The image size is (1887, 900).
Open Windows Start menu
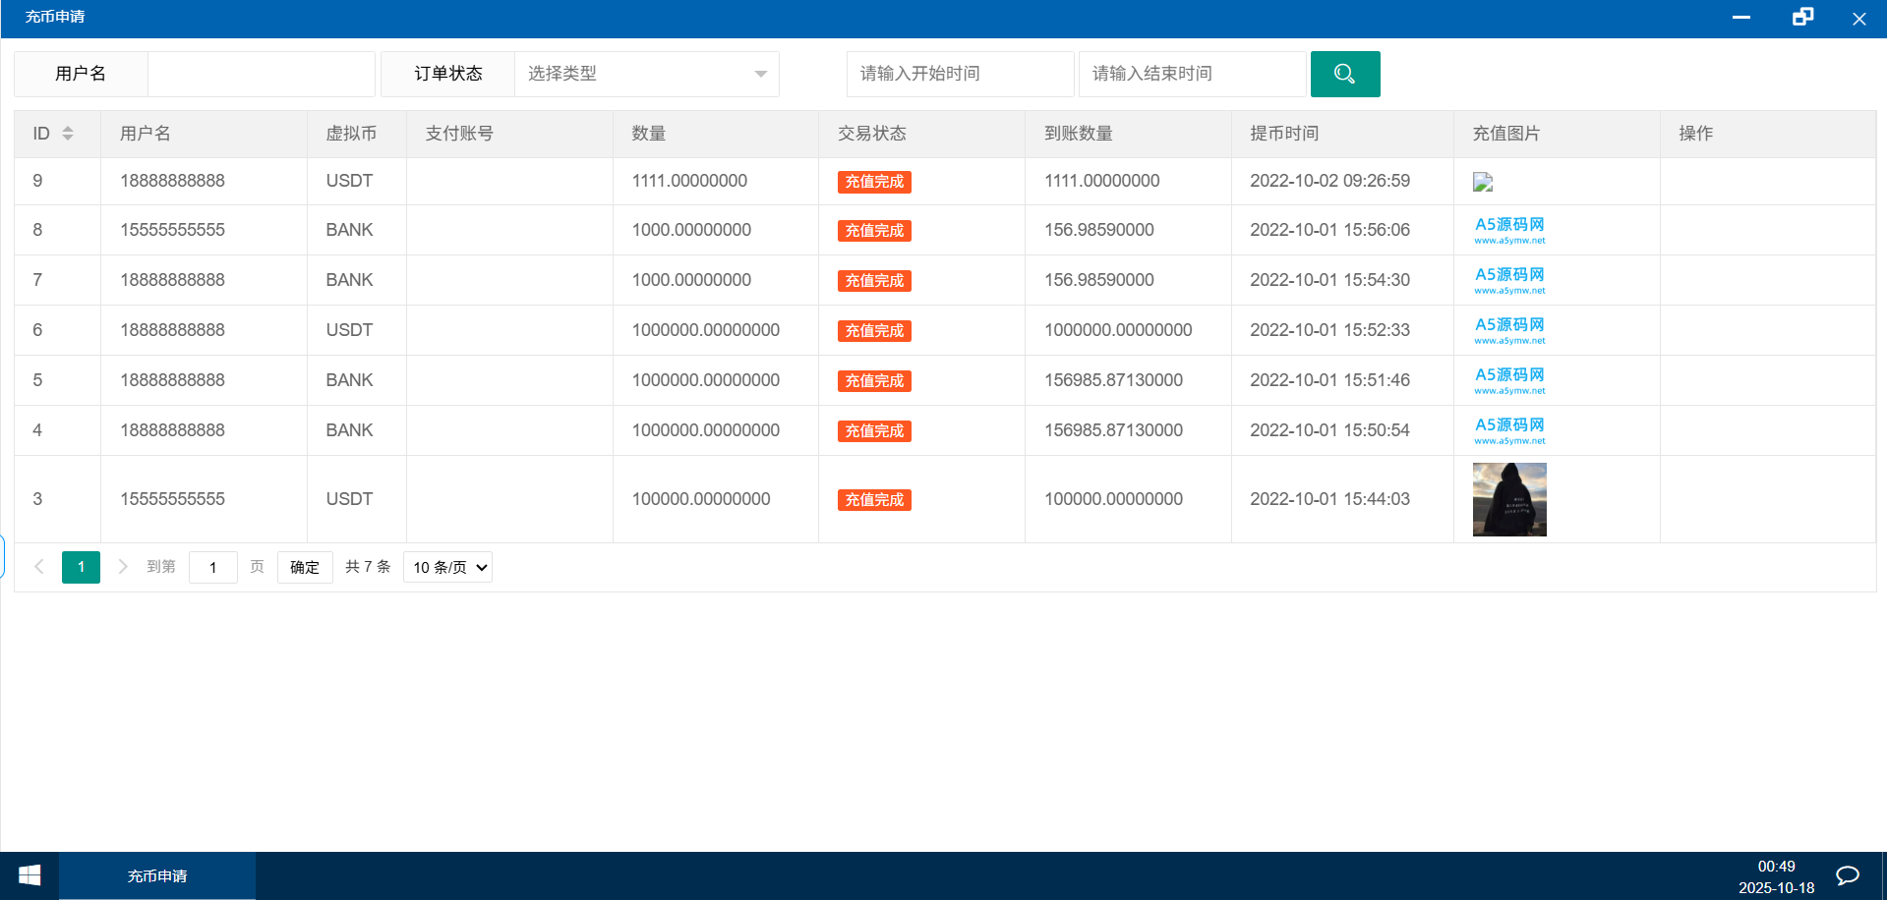pyautogui.click(x=29, y=875)
